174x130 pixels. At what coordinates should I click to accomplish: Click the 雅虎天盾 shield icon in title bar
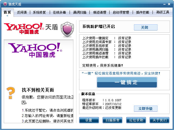point(5,4)
